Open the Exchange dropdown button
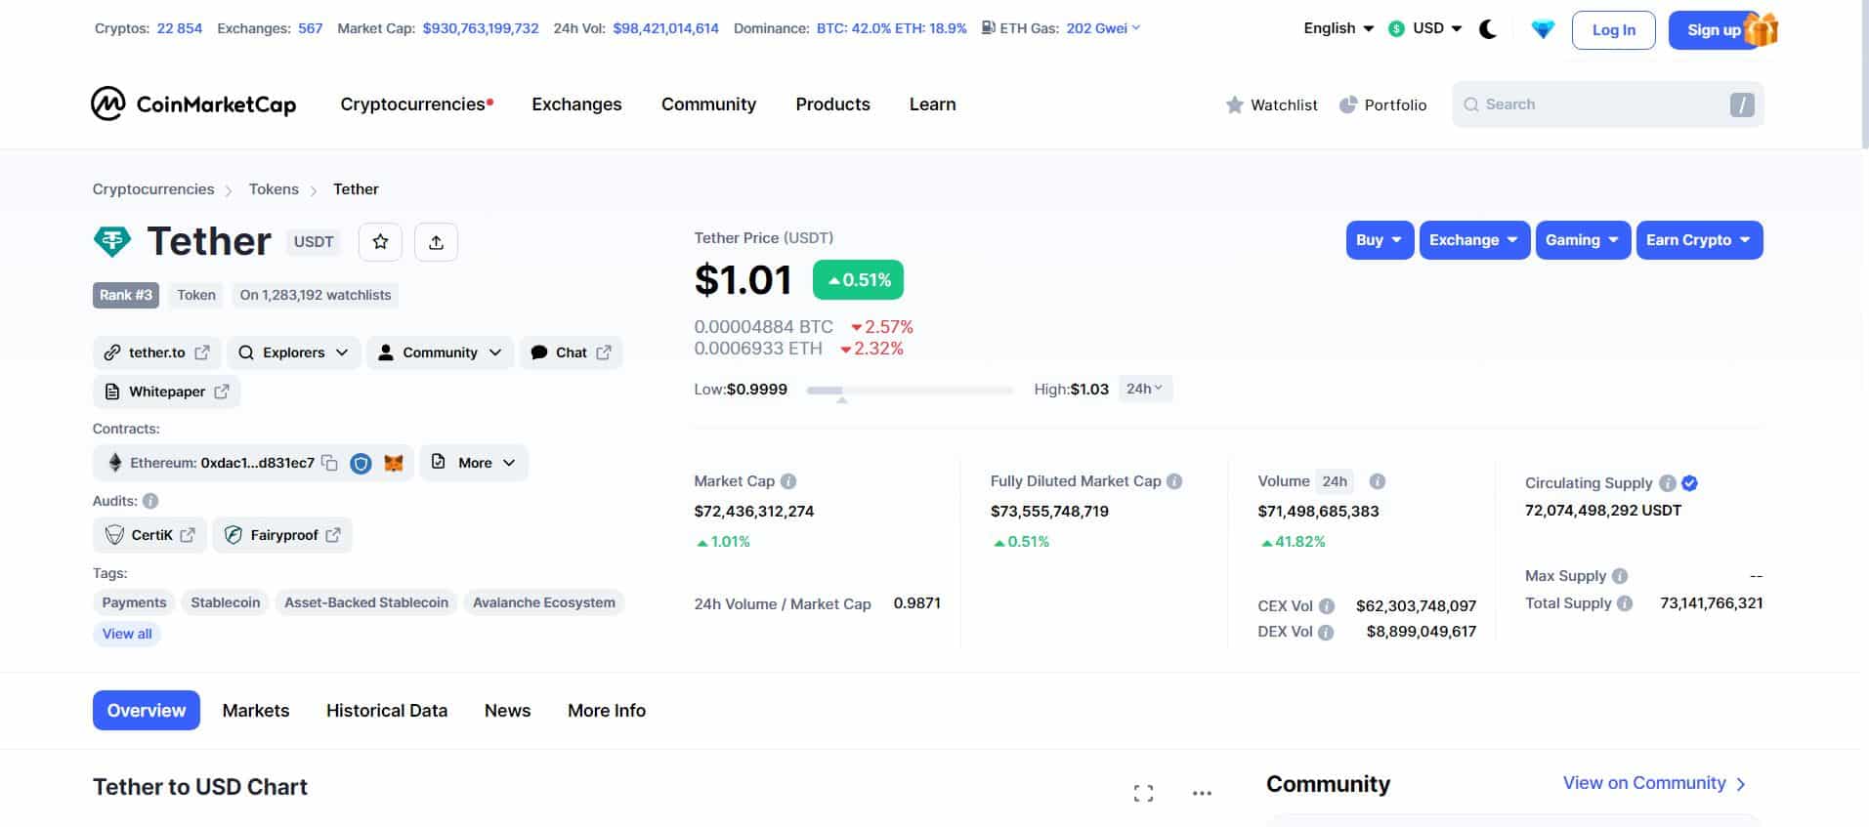The width and height of the screenshot is (1869, 827). click(x=1474, y=240)
